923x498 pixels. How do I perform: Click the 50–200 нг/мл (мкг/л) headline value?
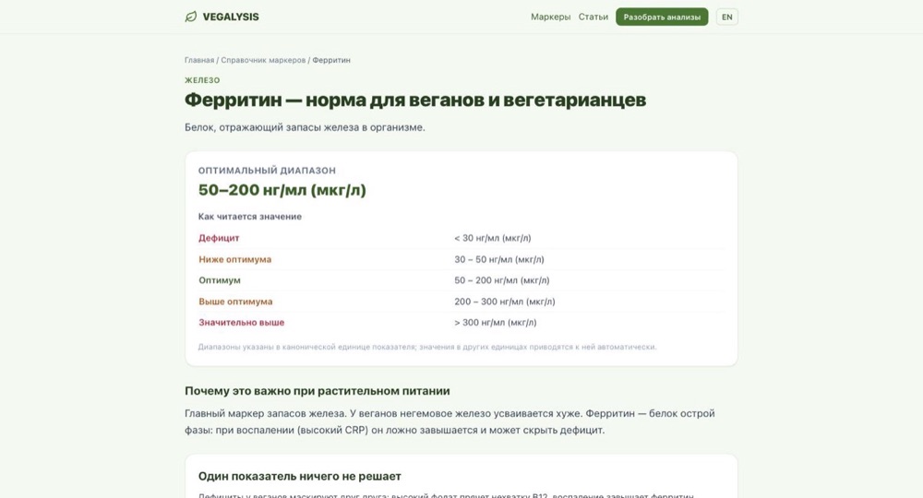click(282, 190)
